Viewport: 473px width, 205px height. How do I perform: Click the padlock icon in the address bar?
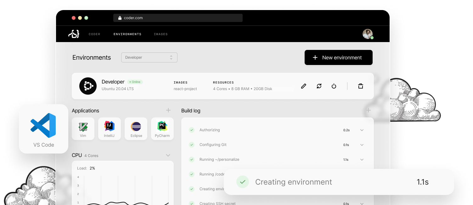point(120,18)
